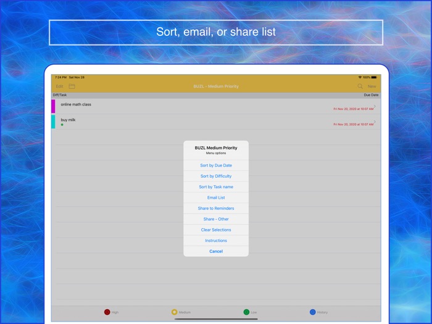Image resolution: width=432 pixels, height=324 pixels.
Task: Pick Share to Reminders option
Action: [x=216, y=209]
